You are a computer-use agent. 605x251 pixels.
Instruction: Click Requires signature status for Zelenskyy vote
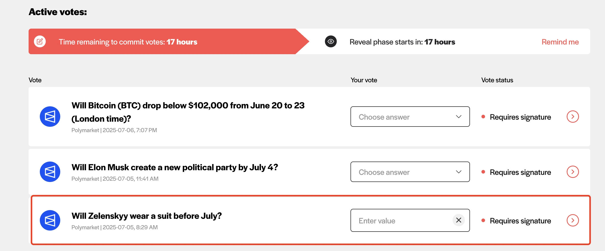click(x=520, y=221)
